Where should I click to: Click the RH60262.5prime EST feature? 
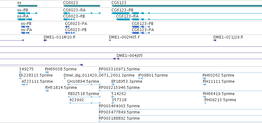click(x=204, y=78)
